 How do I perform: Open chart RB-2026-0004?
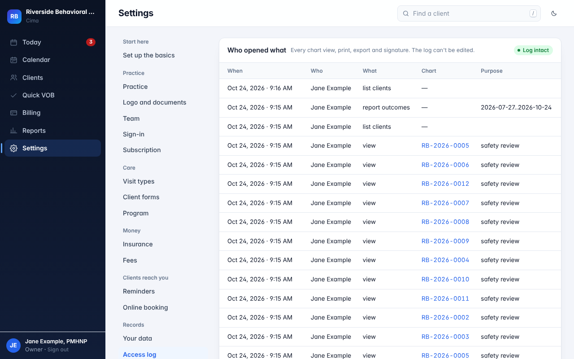click(x=445, y=260)
